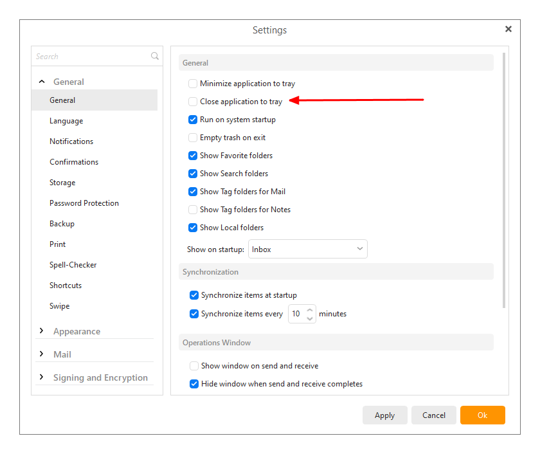Decrease sync interval minutes with down arrow
The image size is (540, 454).
[310, 318]
